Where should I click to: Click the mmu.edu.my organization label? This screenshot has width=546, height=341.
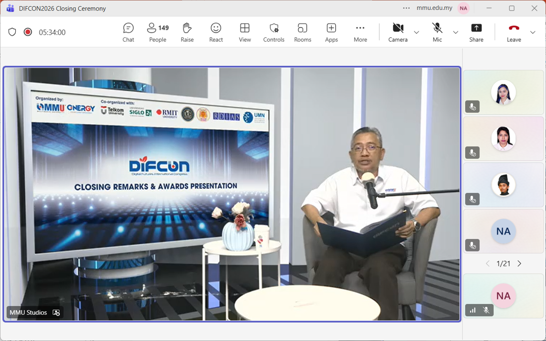pyautogui.click(x=434, y=8)
